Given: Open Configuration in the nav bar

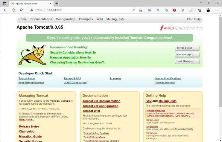Looking at the screenshot, I should pyautogui.click(x=66, y=19).
